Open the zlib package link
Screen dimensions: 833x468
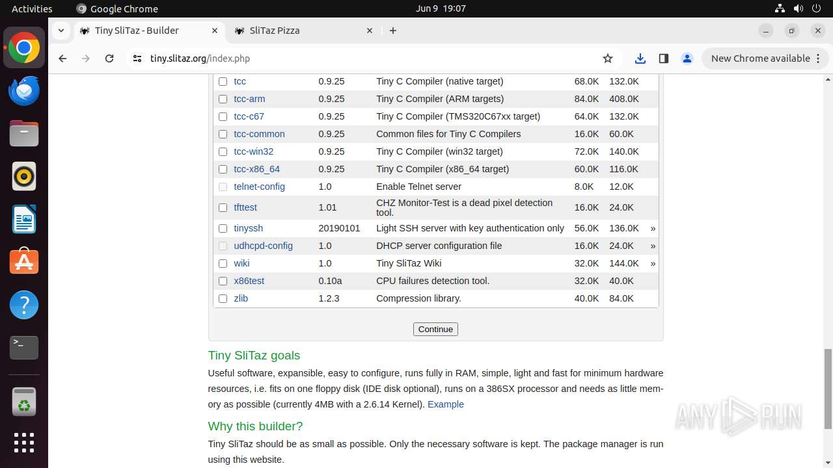click(241, 298)
